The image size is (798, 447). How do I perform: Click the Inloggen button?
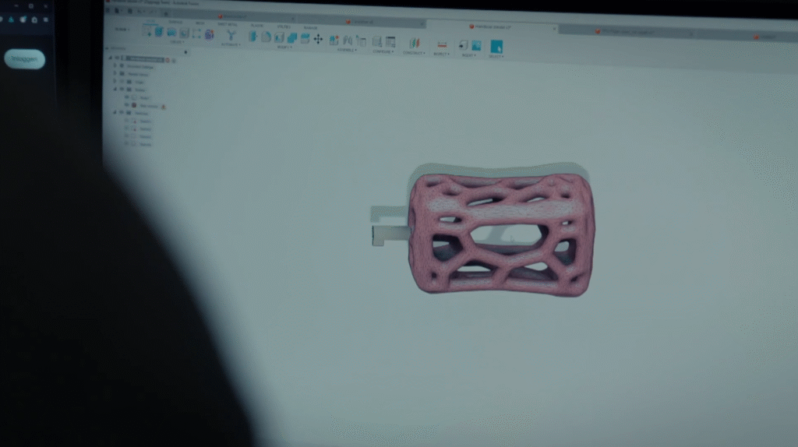click(24, 59)
